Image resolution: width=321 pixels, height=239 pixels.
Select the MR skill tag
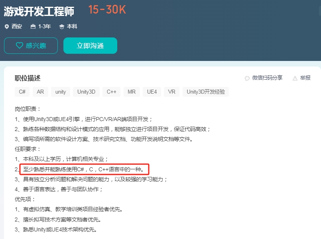click(x=132, y=92)
